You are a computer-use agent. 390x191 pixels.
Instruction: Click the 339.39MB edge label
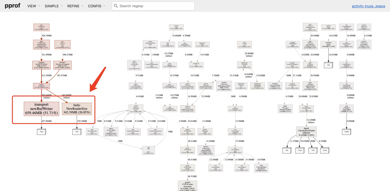point(82,121)
